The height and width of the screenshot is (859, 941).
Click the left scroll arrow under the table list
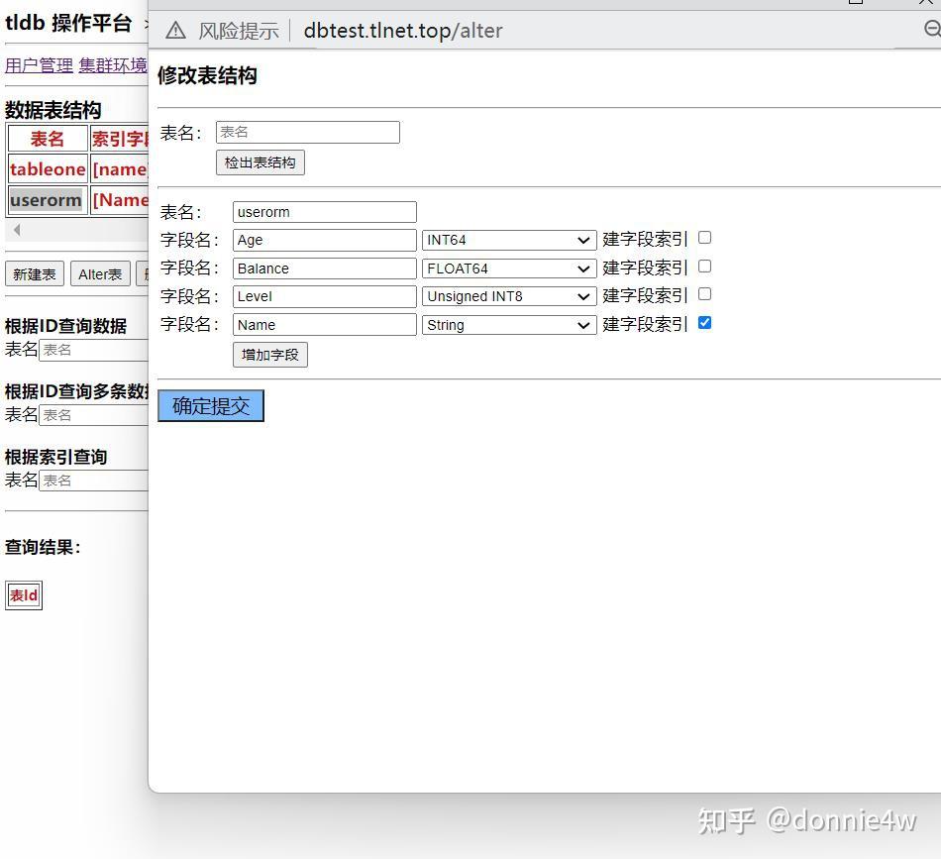17,230
